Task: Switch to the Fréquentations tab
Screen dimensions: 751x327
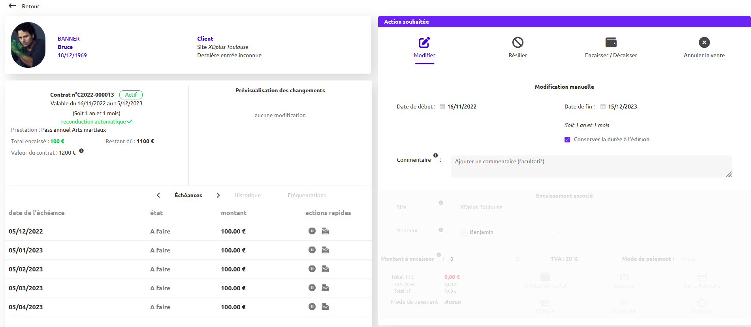Action: [307, 195]
